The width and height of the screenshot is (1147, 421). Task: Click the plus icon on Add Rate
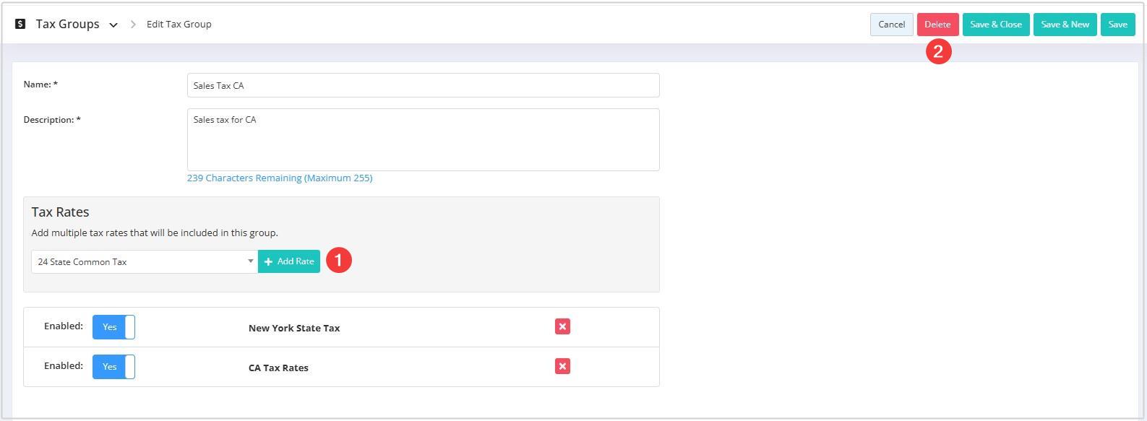click(x=268, y=261)
